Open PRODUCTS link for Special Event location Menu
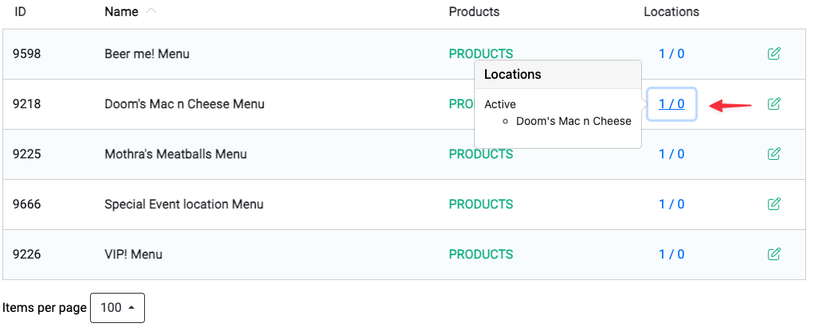 click(x=481, y=204)
